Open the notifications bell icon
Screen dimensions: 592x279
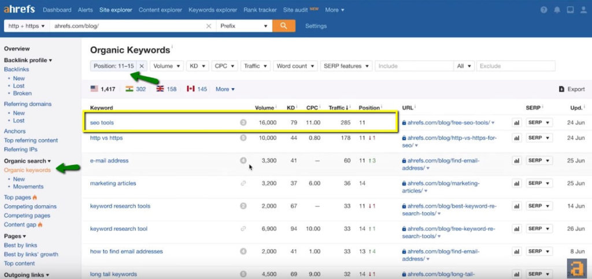557,10
